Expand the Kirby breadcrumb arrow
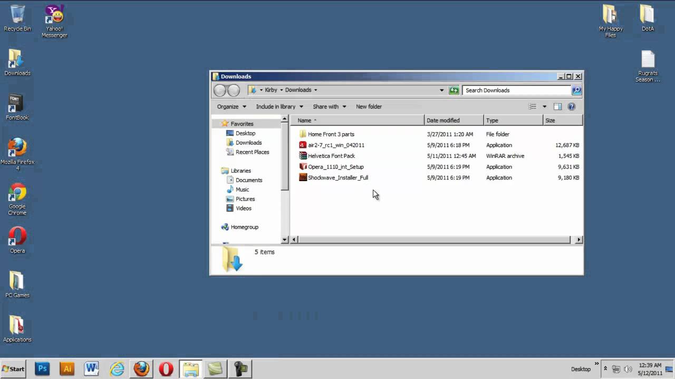The image size is (675, 379). pyautogui.click(x=281, y=90)
